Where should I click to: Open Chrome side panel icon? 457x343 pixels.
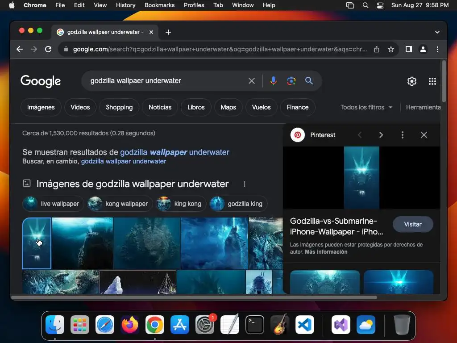(409, 49)
